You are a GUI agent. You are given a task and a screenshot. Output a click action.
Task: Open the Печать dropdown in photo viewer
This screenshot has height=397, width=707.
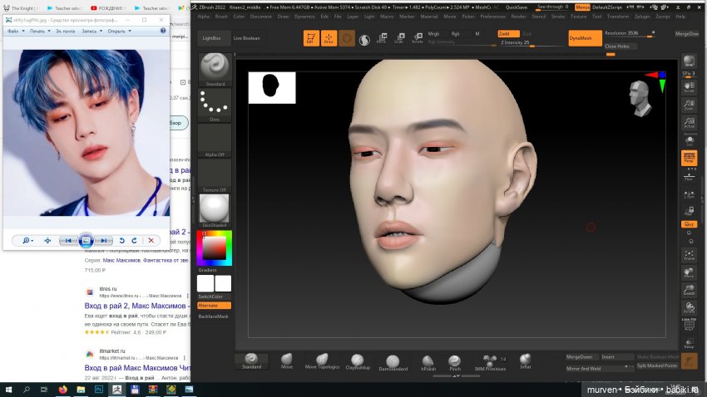coord(40,31)
